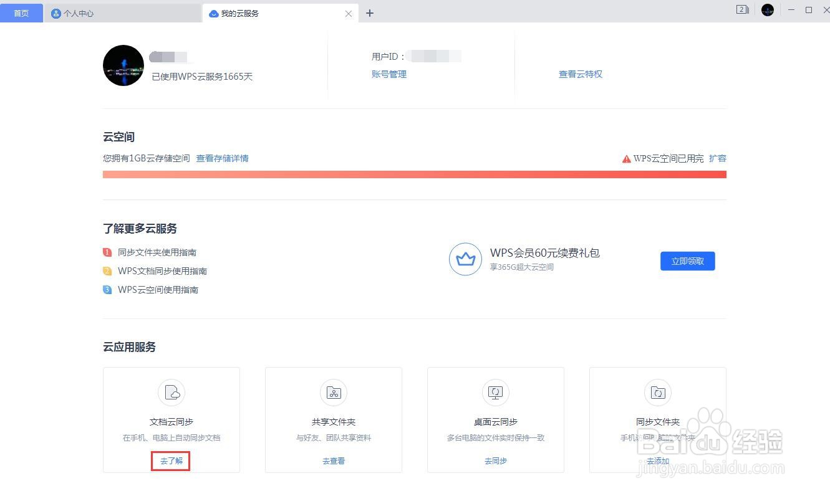Click 去添加 under 同步文件夹

[x=658, y=461]
